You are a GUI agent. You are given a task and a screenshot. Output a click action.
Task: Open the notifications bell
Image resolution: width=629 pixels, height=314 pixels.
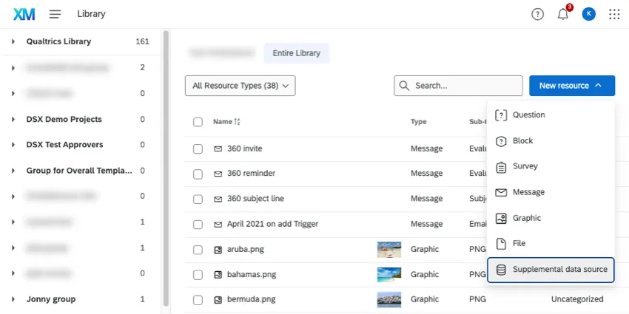tap(563, 14)
